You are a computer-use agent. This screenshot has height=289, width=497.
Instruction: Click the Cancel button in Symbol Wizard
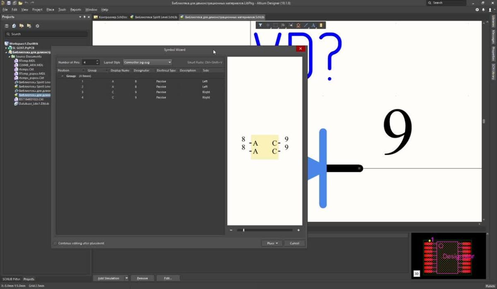[x=294, y=243]
